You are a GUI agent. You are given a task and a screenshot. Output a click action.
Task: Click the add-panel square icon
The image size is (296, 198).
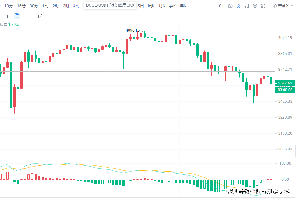(246, 6)
